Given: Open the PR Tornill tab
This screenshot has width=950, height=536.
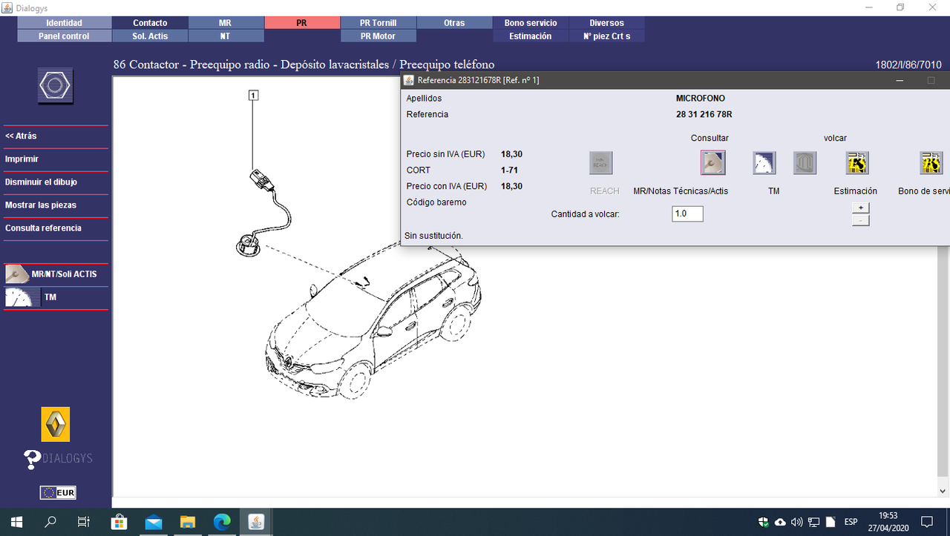Looking at the screenshot, I should click(x=379, y=23).
